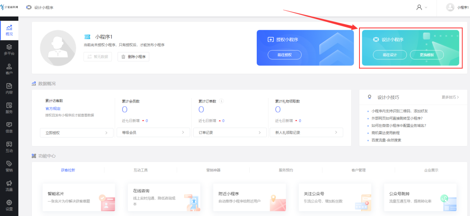Open the 客户 customers sidebar icon

point(9,69)
